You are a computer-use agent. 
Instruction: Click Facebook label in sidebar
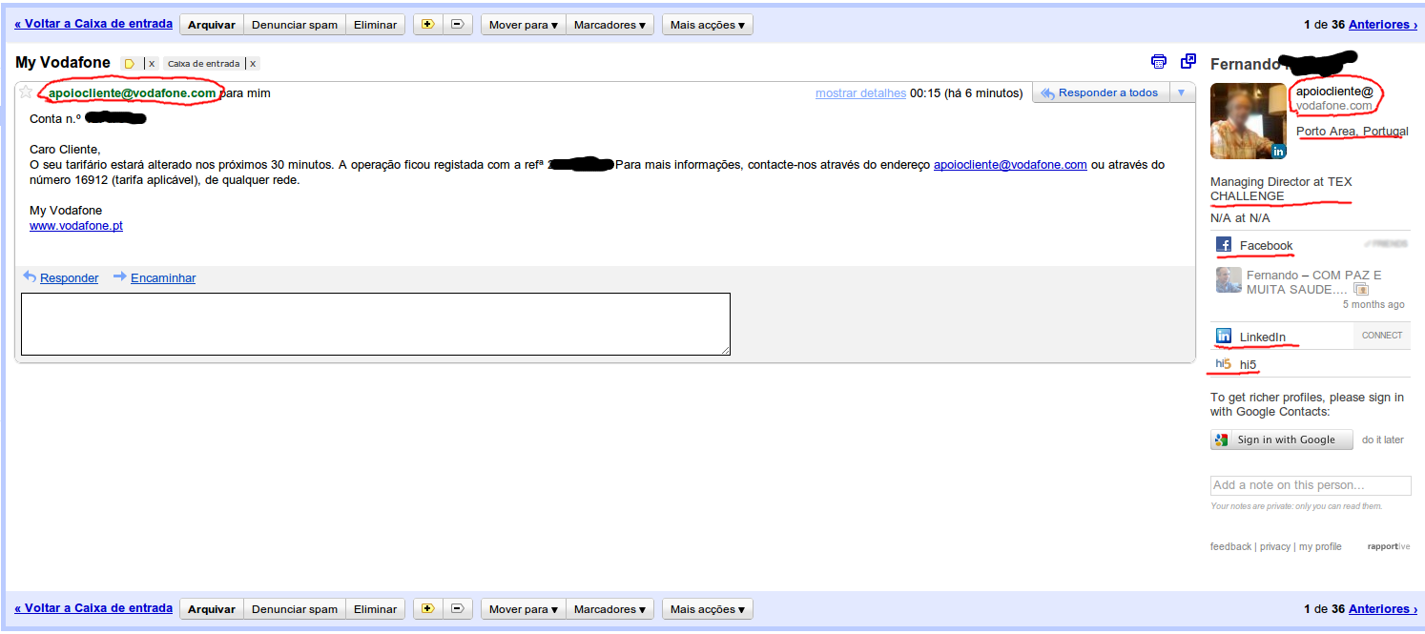[1266, 246]
